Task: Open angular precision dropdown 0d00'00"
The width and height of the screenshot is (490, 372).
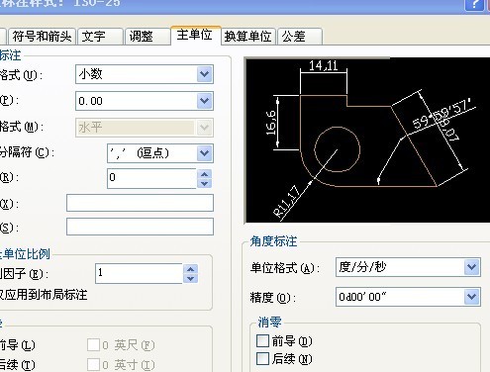Action: pyautogui.click(x=471, y=297)
